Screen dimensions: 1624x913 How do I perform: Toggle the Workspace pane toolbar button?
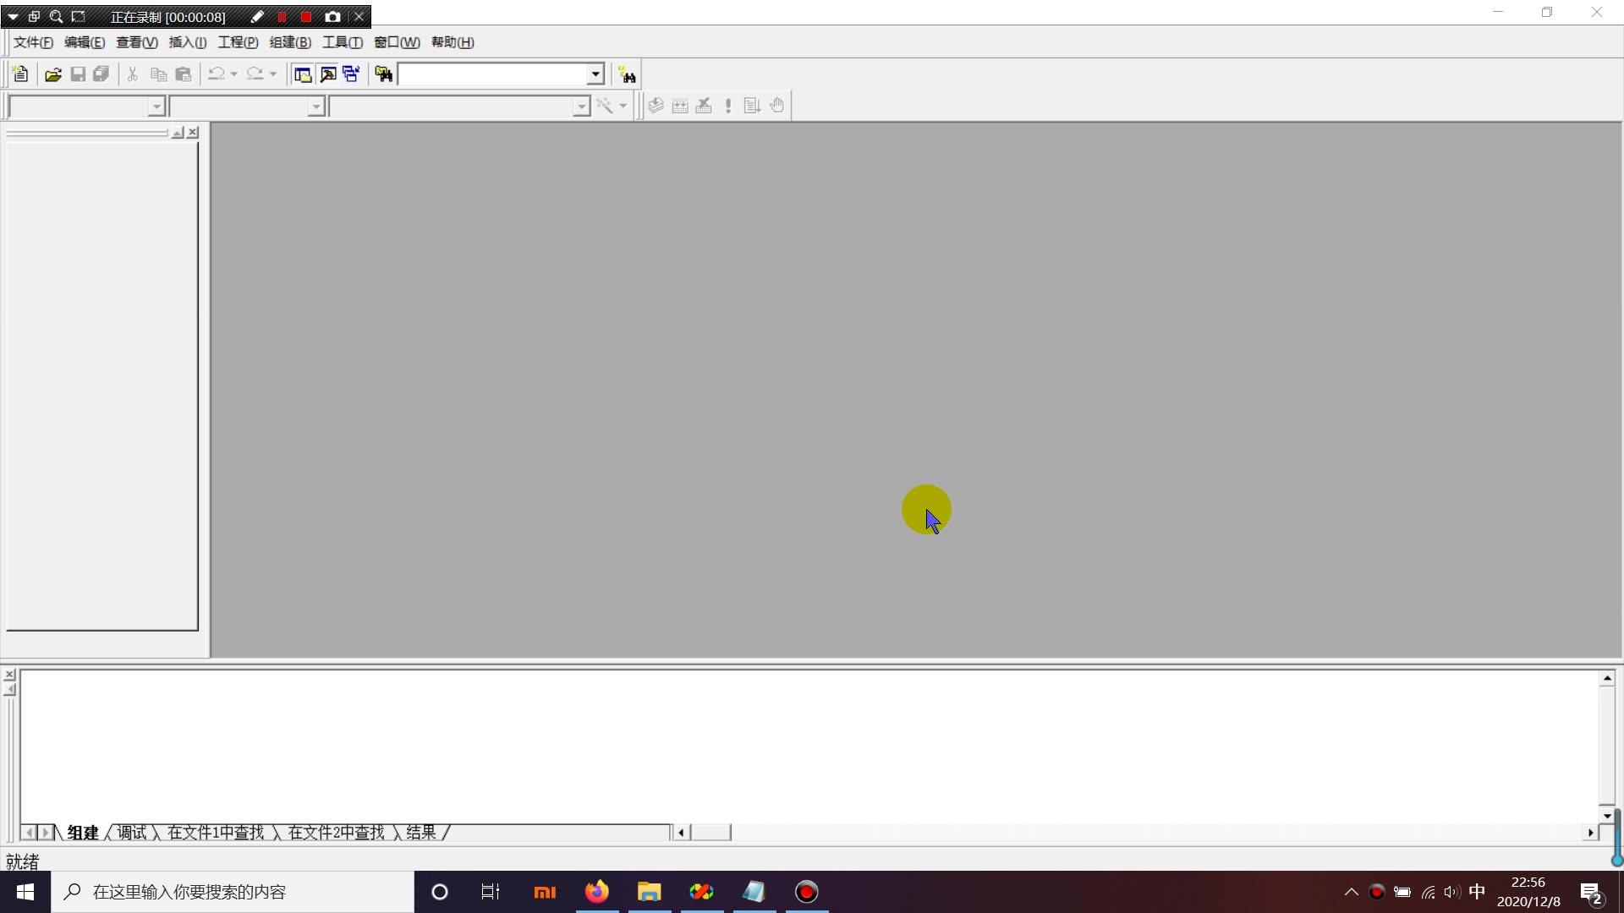pyautogui.click(x=303, y=74)
